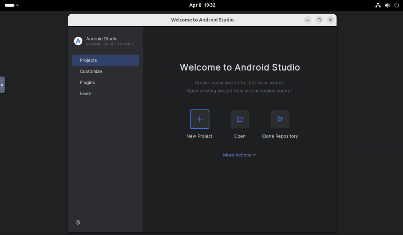
Task: Expand the More Actions dropdown
Action: (239, 155)
